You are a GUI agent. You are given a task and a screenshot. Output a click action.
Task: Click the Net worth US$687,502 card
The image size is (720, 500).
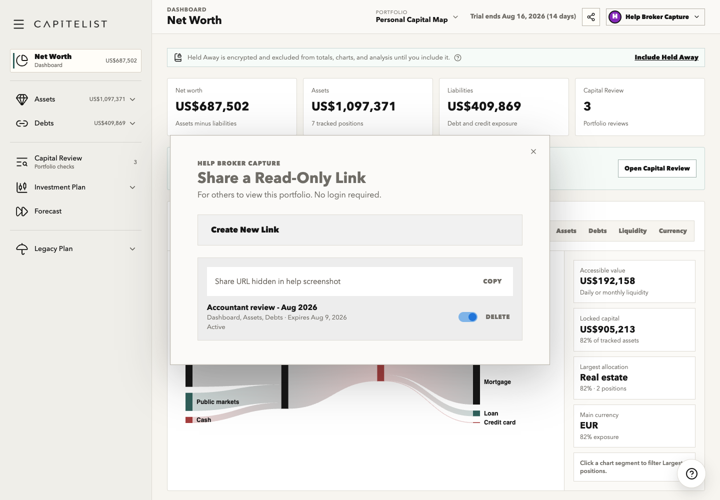point(232,107)
